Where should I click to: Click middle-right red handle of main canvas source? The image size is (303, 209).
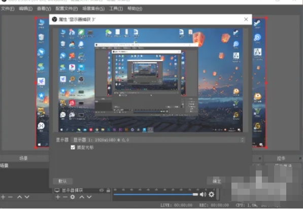(266, 83)
